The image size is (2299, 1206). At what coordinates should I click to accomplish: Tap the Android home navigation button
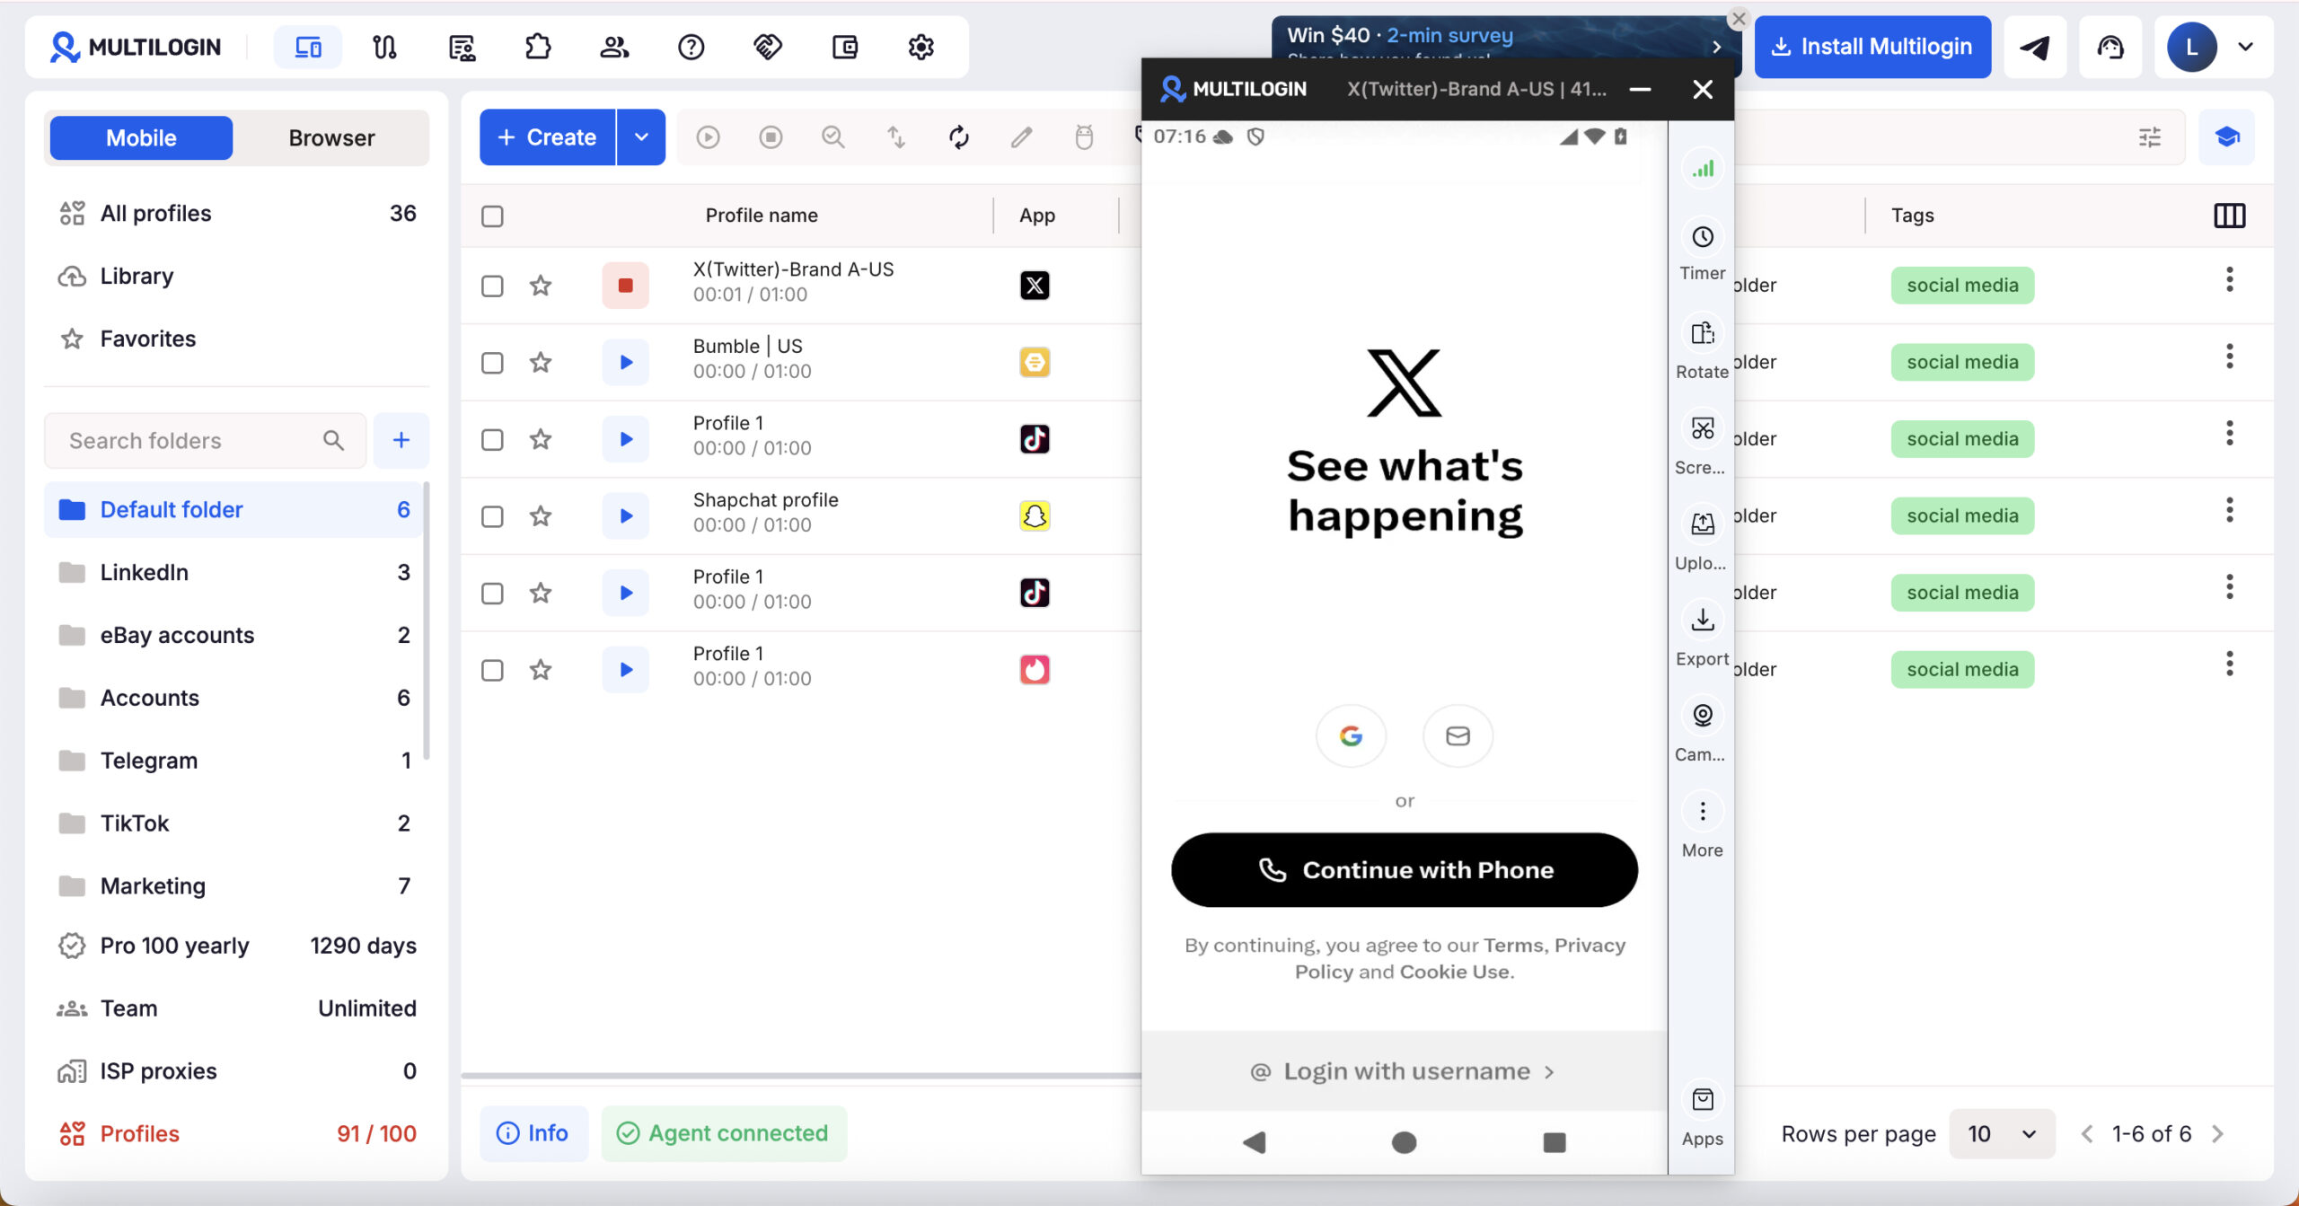point(1404,1142)
